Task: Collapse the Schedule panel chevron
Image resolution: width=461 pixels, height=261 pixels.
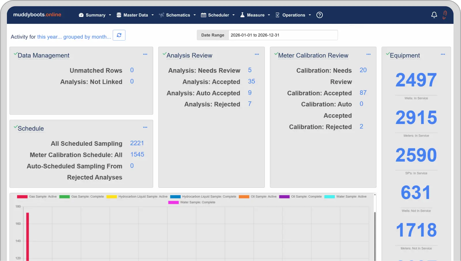Action: coord(16,127)
